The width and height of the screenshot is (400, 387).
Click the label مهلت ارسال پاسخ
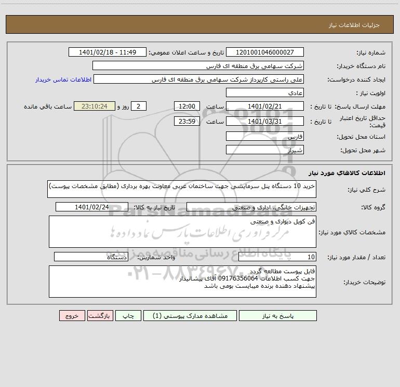(x=360, y=106)
